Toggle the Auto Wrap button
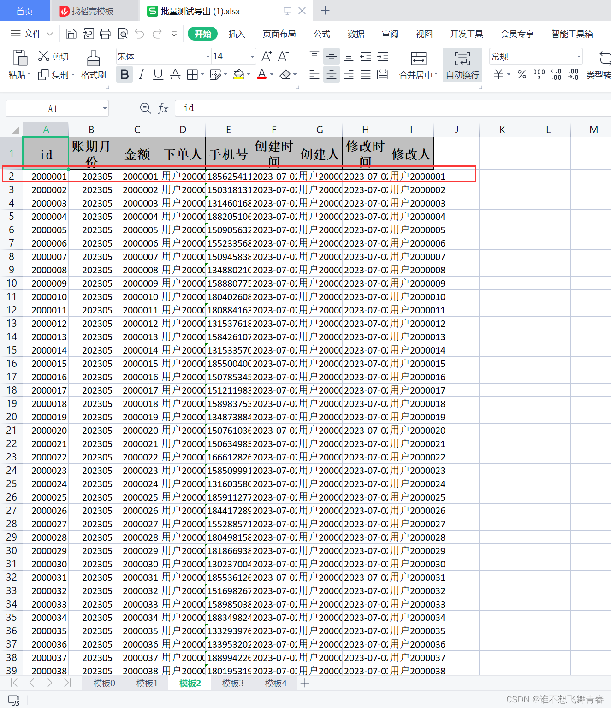Viewport: 611px width, 708px height. [x=463, y=65]
